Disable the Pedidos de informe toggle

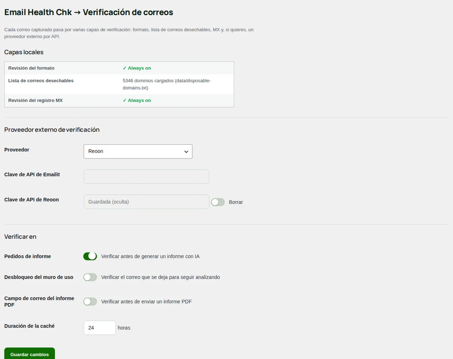pyautogui.click(x=90, y=256)
